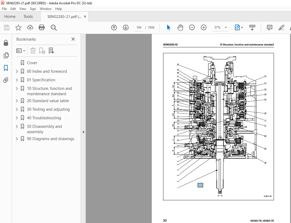Expand 50 Disassembly and assembly bookmark
This screenshot has height=223, width=291.
[x=17, y=126]
